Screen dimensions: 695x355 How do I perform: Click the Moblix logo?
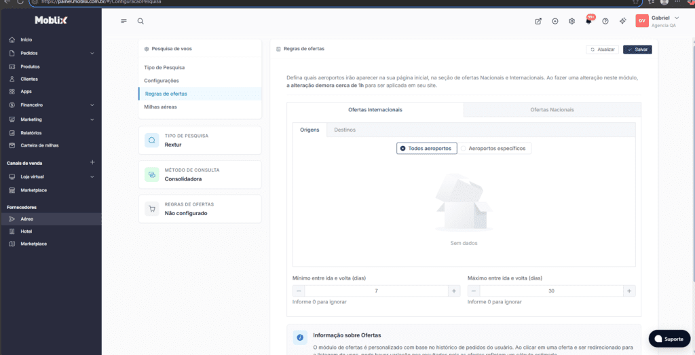51,20
